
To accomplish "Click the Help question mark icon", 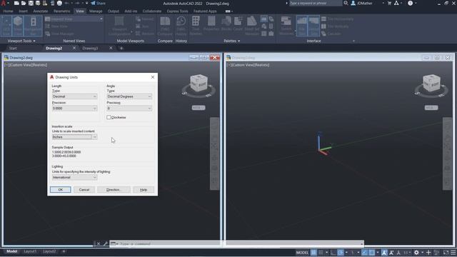I will [x=410, y=3].
